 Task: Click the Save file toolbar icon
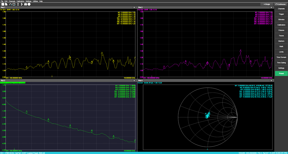[3, 4]
